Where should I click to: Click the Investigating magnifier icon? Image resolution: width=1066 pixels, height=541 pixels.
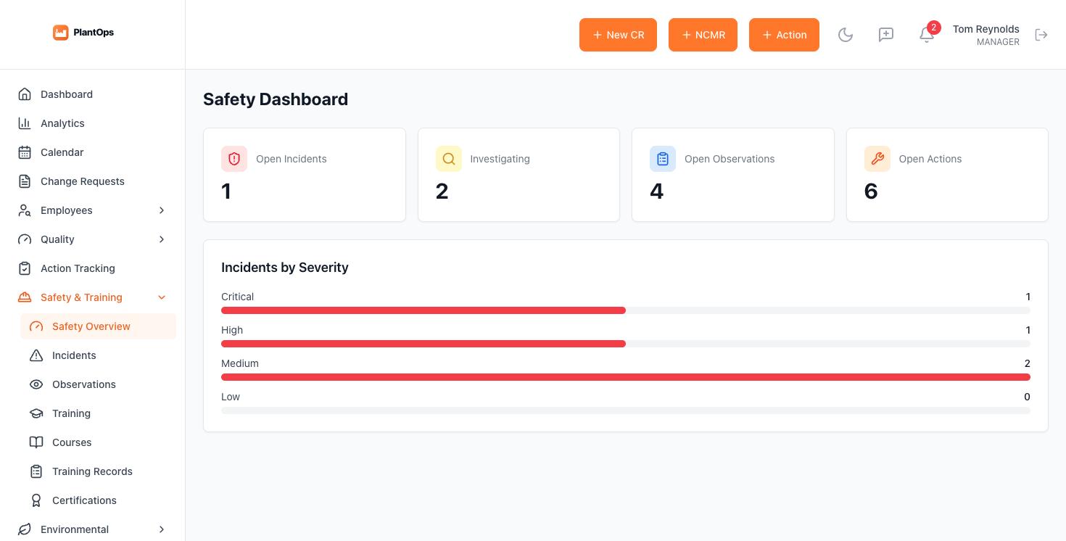(x=449, y=159)
